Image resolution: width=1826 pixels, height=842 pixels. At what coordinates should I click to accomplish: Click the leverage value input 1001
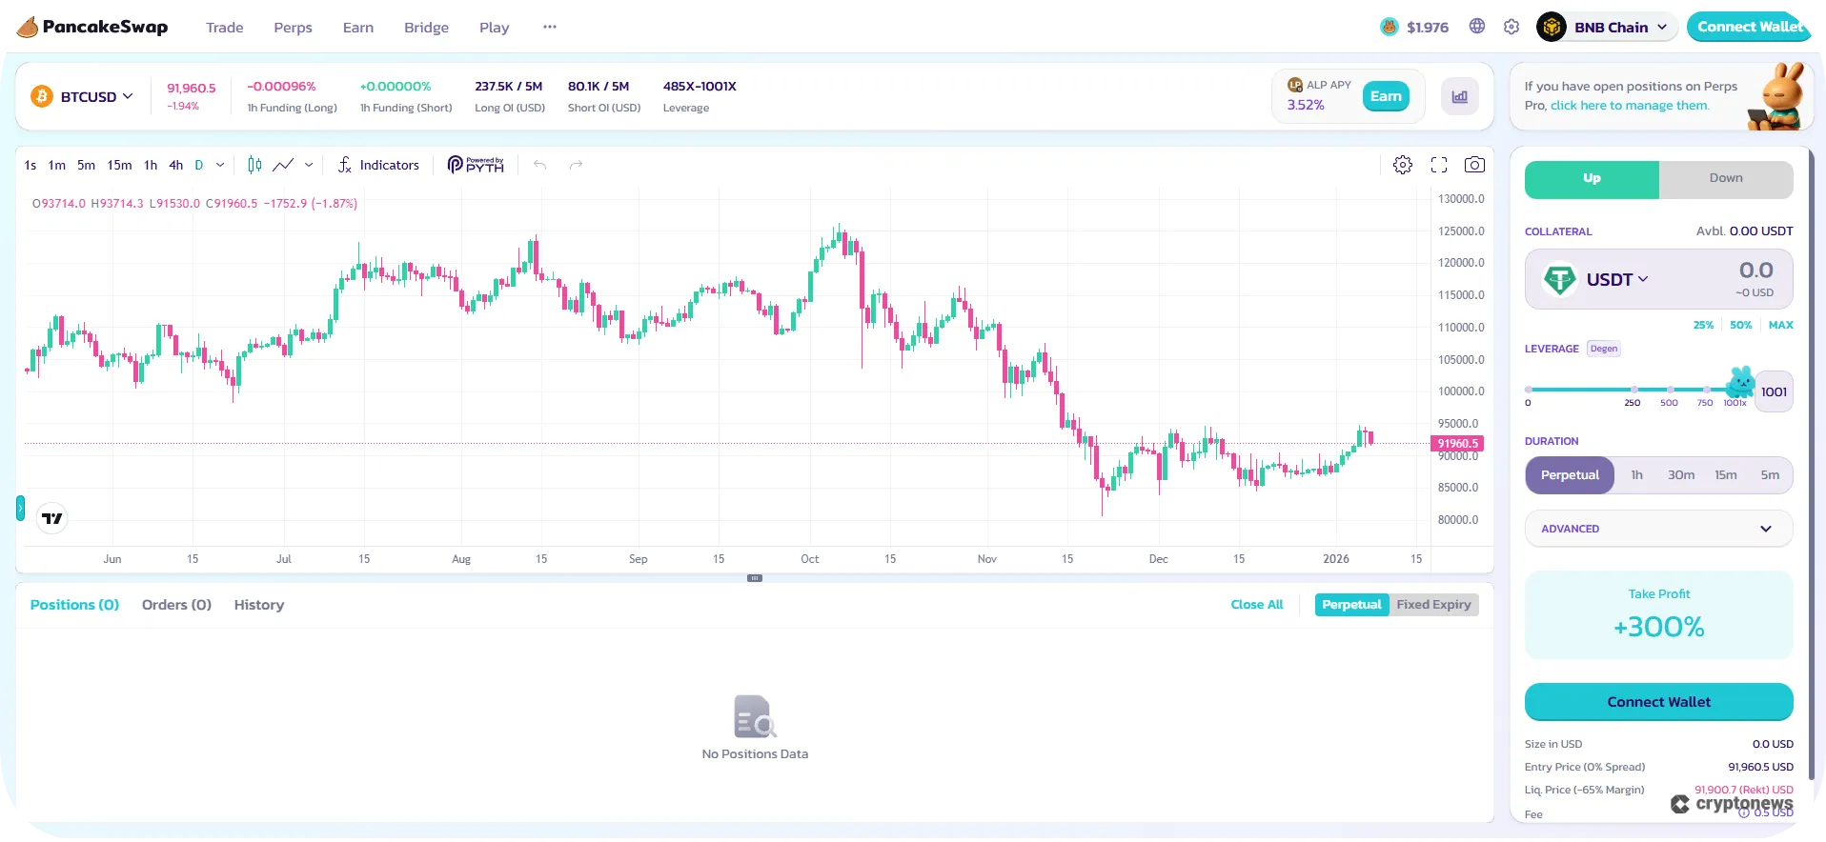click(x=1774, y=391)
